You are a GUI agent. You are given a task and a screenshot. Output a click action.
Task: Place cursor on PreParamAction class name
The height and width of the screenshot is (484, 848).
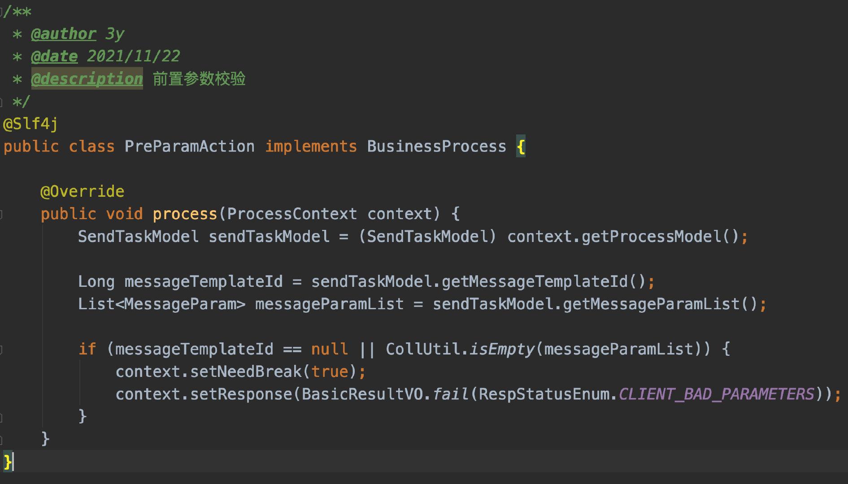click(189, 147)
